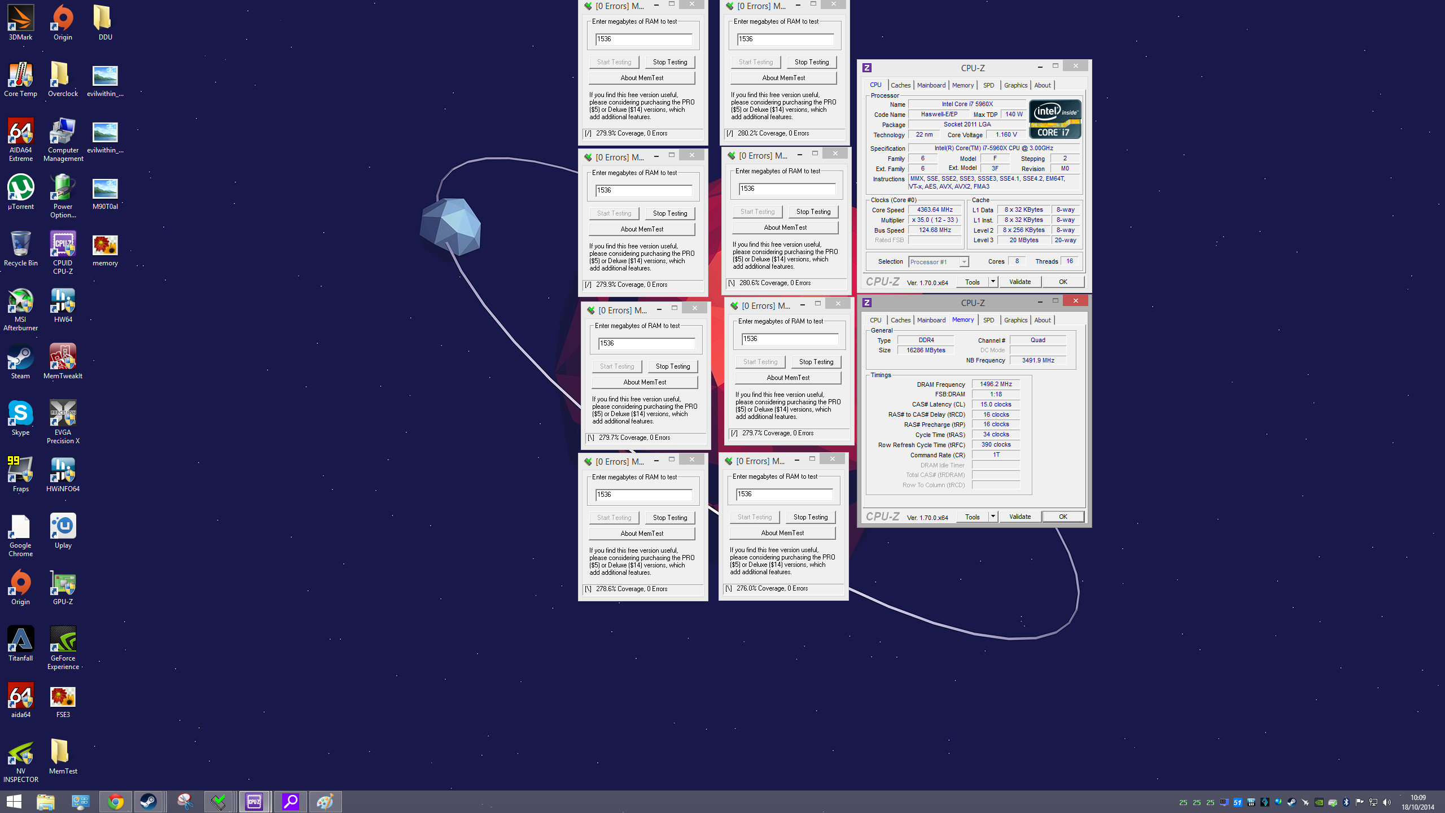Open the CPU tab in the memory-timings CPU-Z window
1445x813 pixels.
875,320
